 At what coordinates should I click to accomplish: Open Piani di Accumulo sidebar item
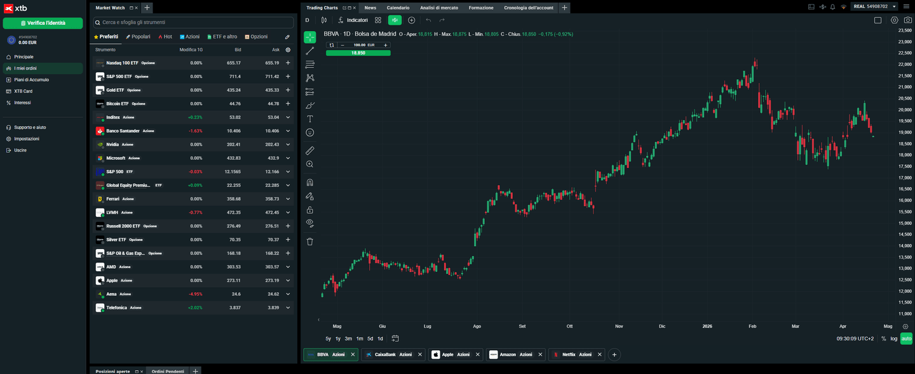tap(43, 80)
